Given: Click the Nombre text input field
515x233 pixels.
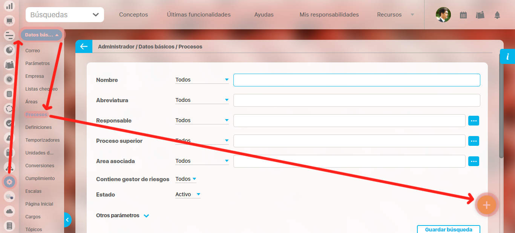Looking at the screenshot, I should pos(356,80).
